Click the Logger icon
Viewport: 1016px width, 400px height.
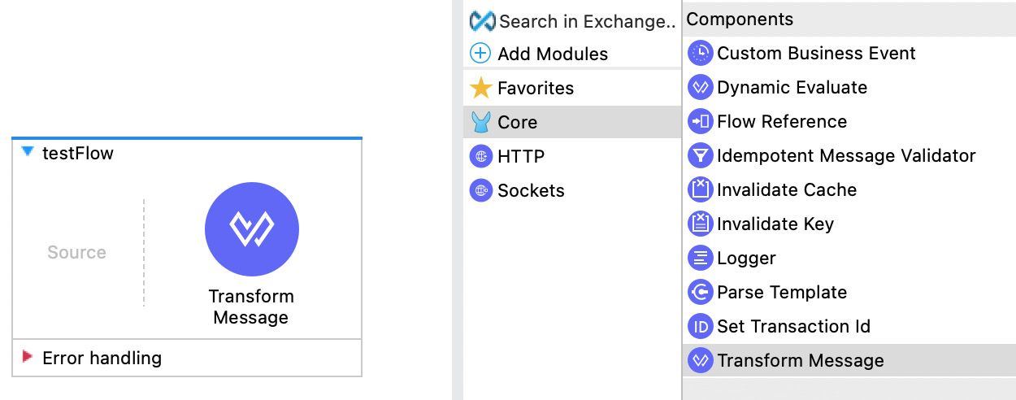[x=700, y=259]
